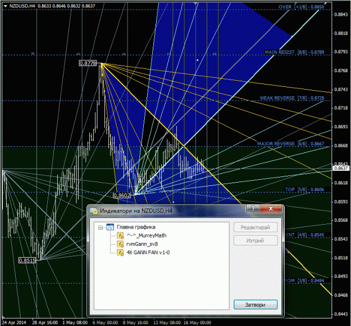The image size is (351, 326).
Task: Click the indicators dialog title bar icon
Action: tap(94, 211)
